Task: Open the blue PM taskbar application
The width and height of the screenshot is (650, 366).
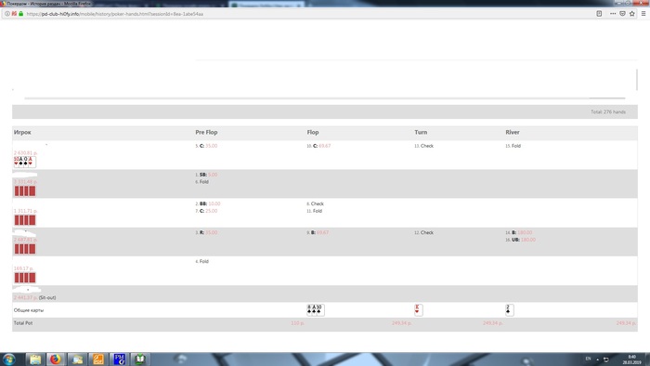Action: tap(119, 359)
